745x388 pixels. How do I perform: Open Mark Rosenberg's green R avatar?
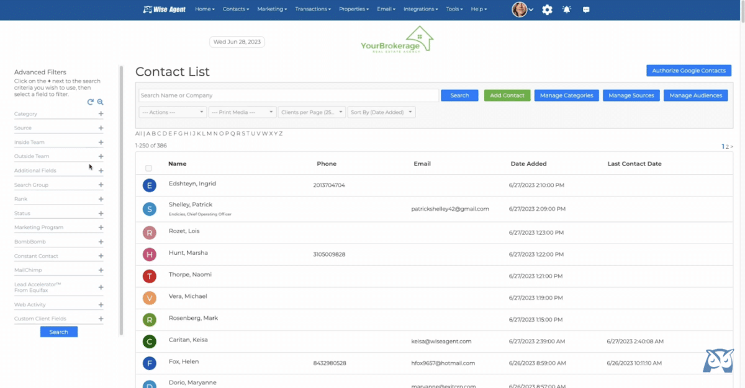click(x=149, y=320)
